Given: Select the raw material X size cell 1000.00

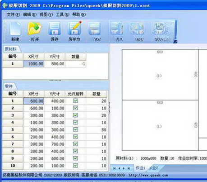Looking at the screenshot, I should pyautogui.click(x=34, y=64).
